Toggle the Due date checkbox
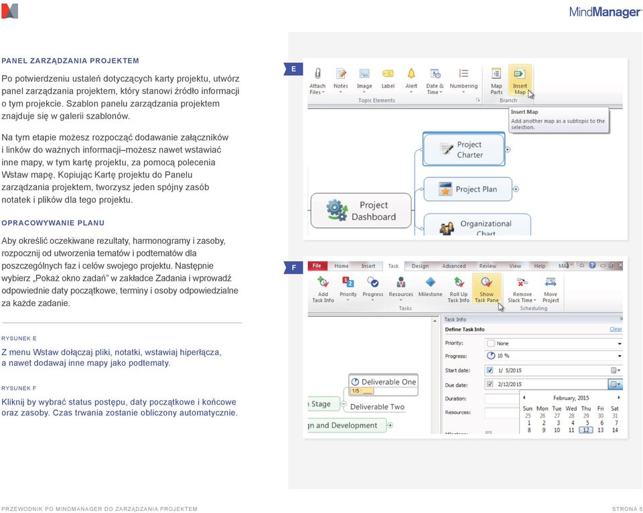Screen dimensions: 643x513 pyautogui.click(x=490, y=384)
